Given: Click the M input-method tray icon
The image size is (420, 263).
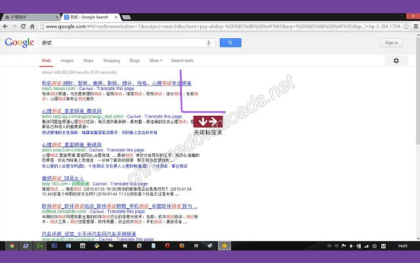Looking at the screenshot, I should coord(383,246).
